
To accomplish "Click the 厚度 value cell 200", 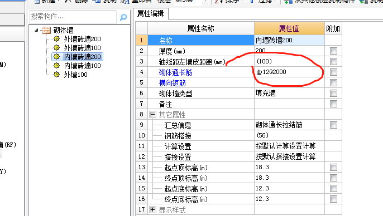I will [x=289, y=51].
